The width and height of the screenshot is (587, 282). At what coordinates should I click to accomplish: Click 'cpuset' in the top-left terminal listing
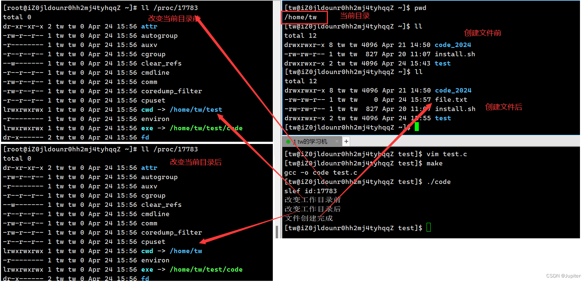(x=153, y=100)
